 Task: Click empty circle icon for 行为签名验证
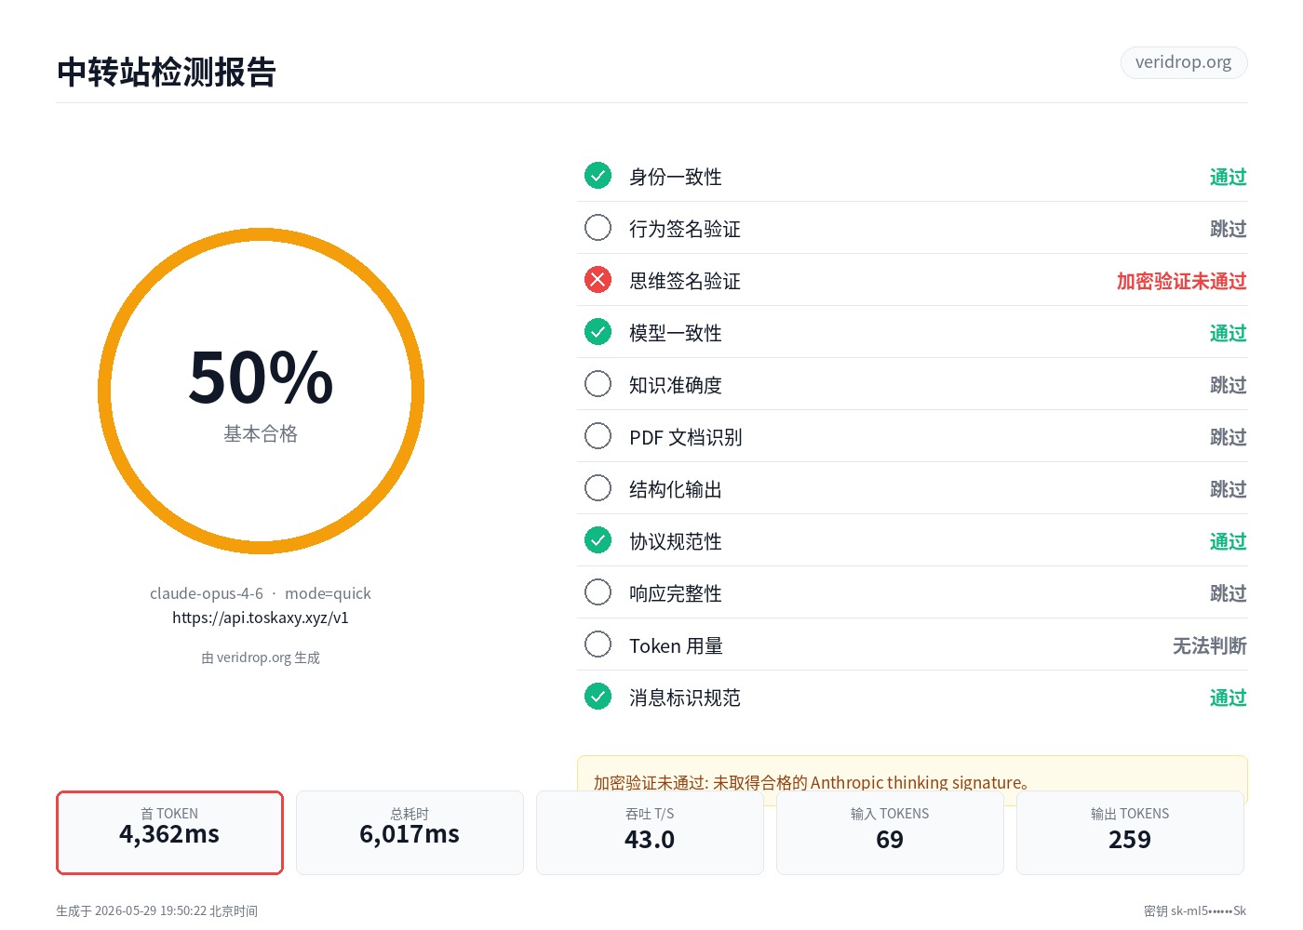pos(598,228)
